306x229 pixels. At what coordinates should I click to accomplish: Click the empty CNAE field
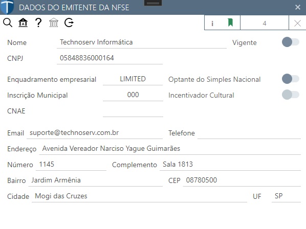133,111
